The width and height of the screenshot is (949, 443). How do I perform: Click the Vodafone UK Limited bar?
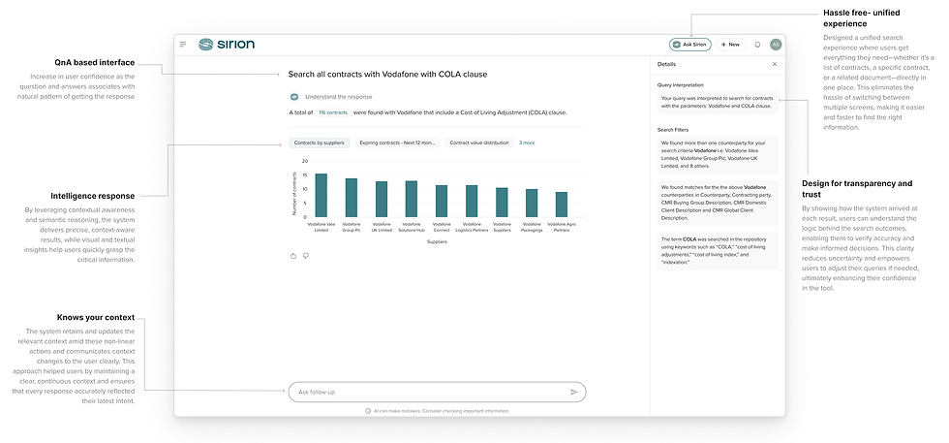click(382, 199)
